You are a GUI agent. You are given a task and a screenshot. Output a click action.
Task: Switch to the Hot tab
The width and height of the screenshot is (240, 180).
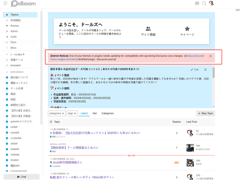[x=95, y=113]
